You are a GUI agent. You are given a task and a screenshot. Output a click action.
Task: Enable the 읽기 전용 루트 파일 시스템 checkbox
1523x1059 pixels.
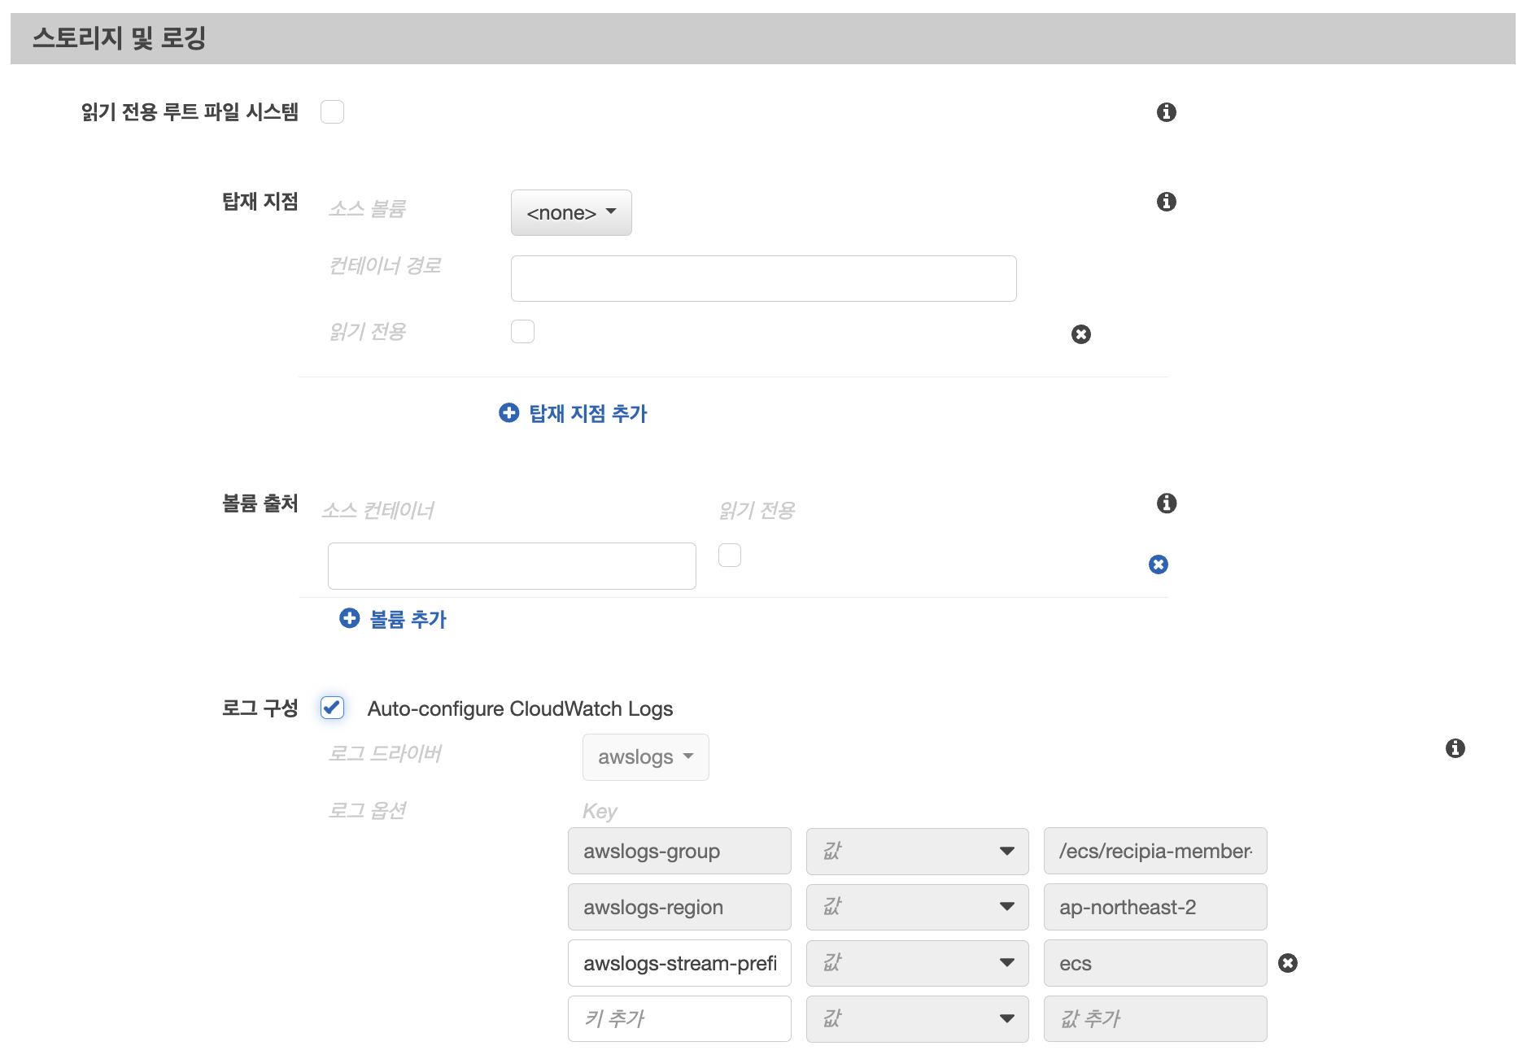[x=332, y=112]
